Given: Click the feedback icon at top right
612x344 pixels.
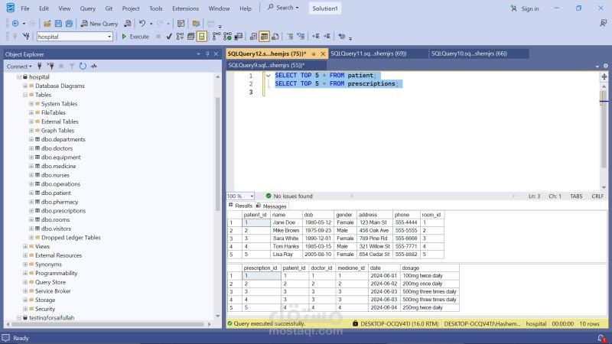Looking at the screenshot, I should click(x=603, y=24).
